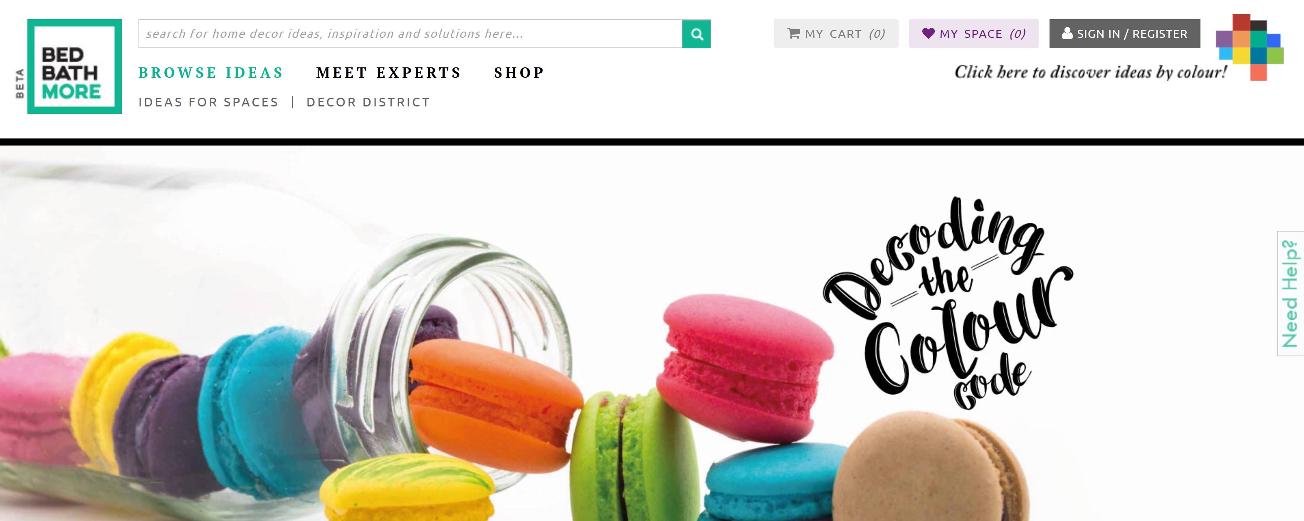
Task: Open the Need Help side tab
Action: click(x=1290, y=294)
